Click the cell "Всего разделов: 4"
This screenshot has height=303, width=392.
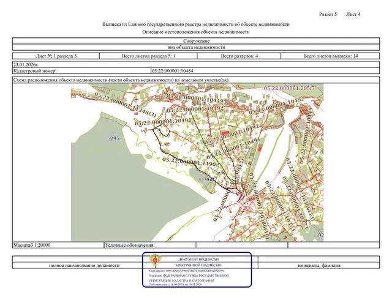(239, 56)
